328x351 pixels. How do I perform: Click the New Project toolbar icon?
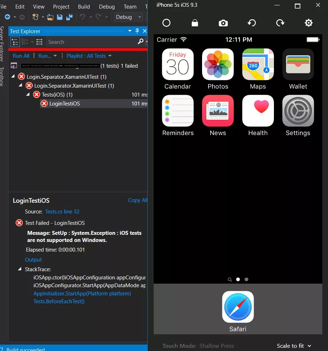[35, 17]
